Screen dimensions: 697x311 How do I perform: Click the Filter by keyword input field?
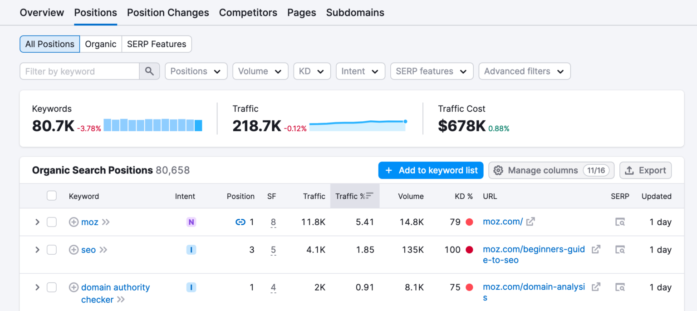click(x=79, y=71)
